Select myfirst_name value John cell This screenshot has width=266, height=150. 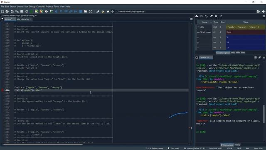[246, 32]
